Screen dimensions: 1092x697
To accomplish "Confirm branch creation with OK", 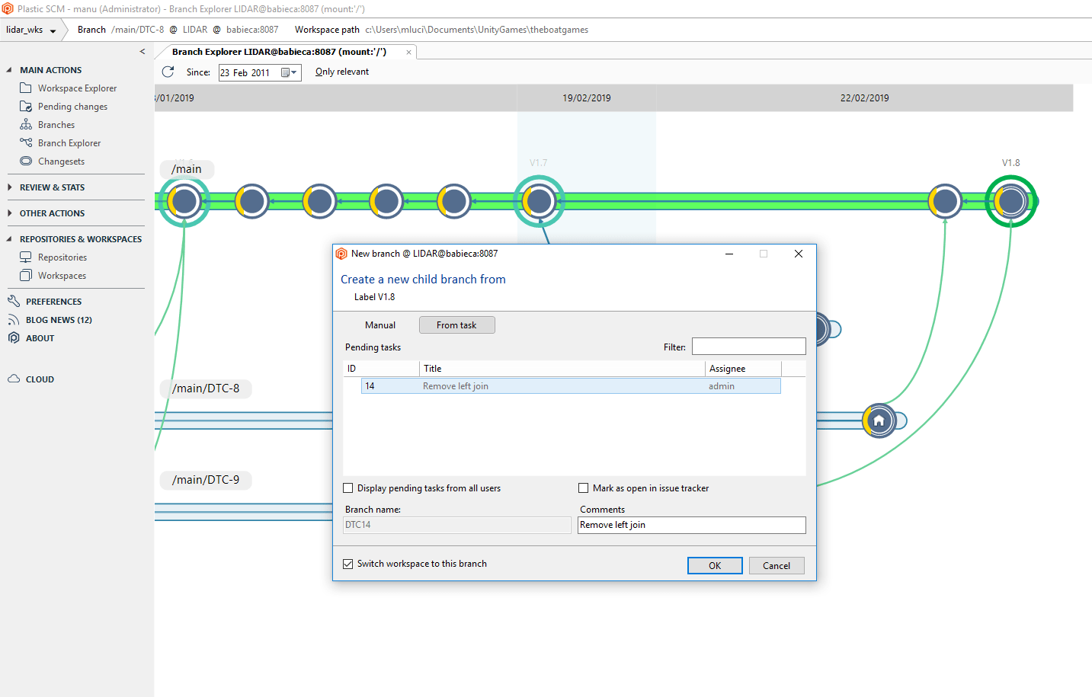I will pos(714,565).
